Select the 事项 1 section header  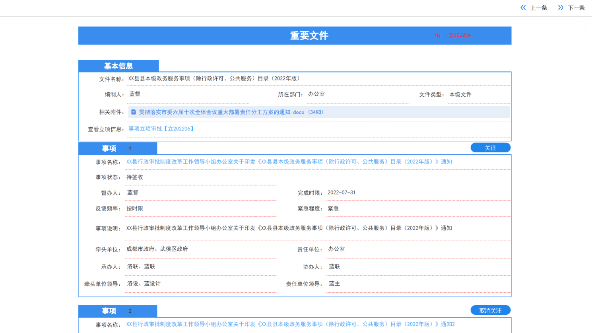click(118, 148)
